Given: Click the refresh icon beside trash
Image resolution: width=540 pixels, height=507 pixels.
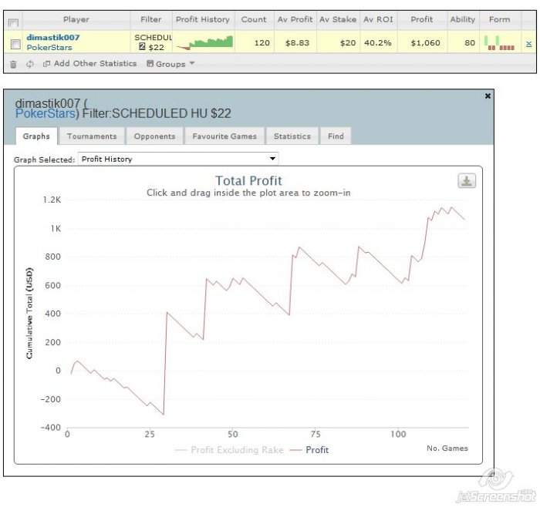Looking at the screenshot, I should [x=30, y=64].
